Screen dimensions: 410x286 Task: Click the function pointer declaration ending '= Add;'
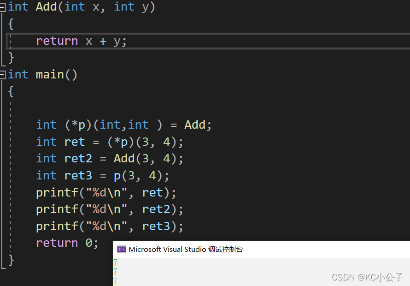123,125
